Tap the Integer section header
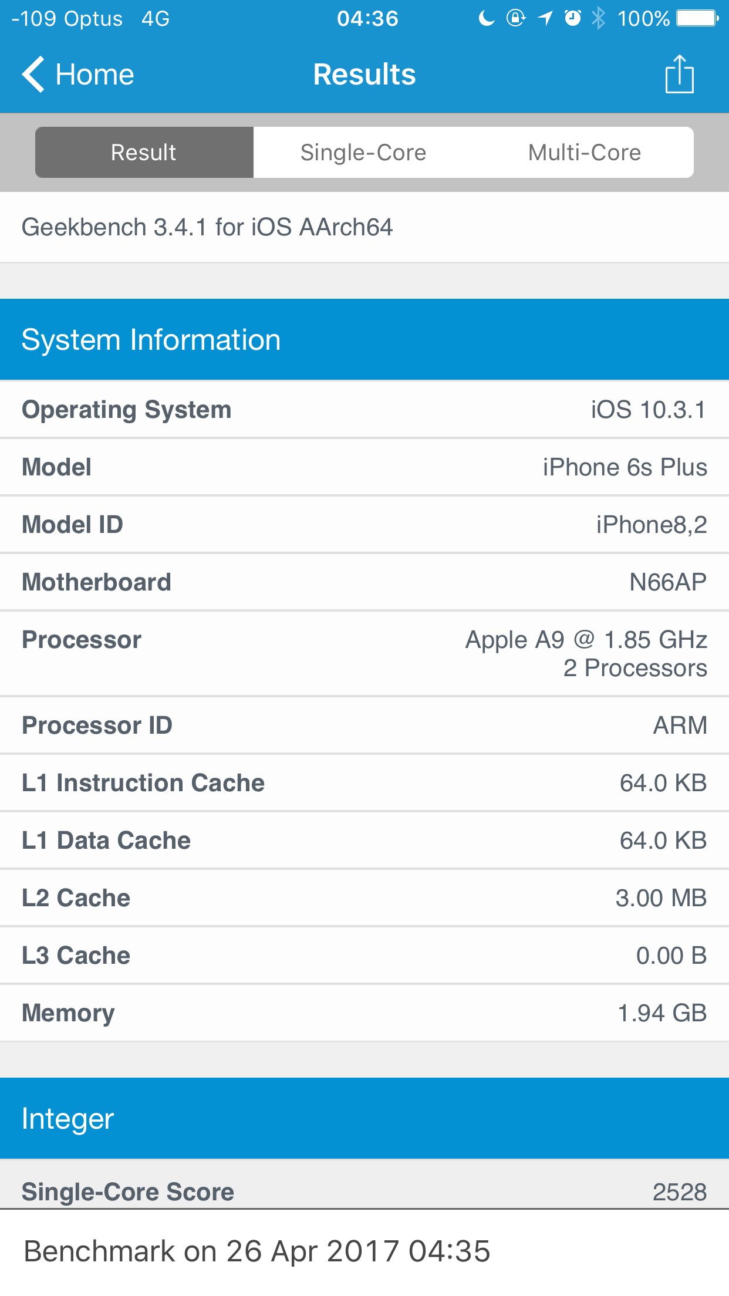Viewport: 729px width, 1296px height. coord(365,1118)
